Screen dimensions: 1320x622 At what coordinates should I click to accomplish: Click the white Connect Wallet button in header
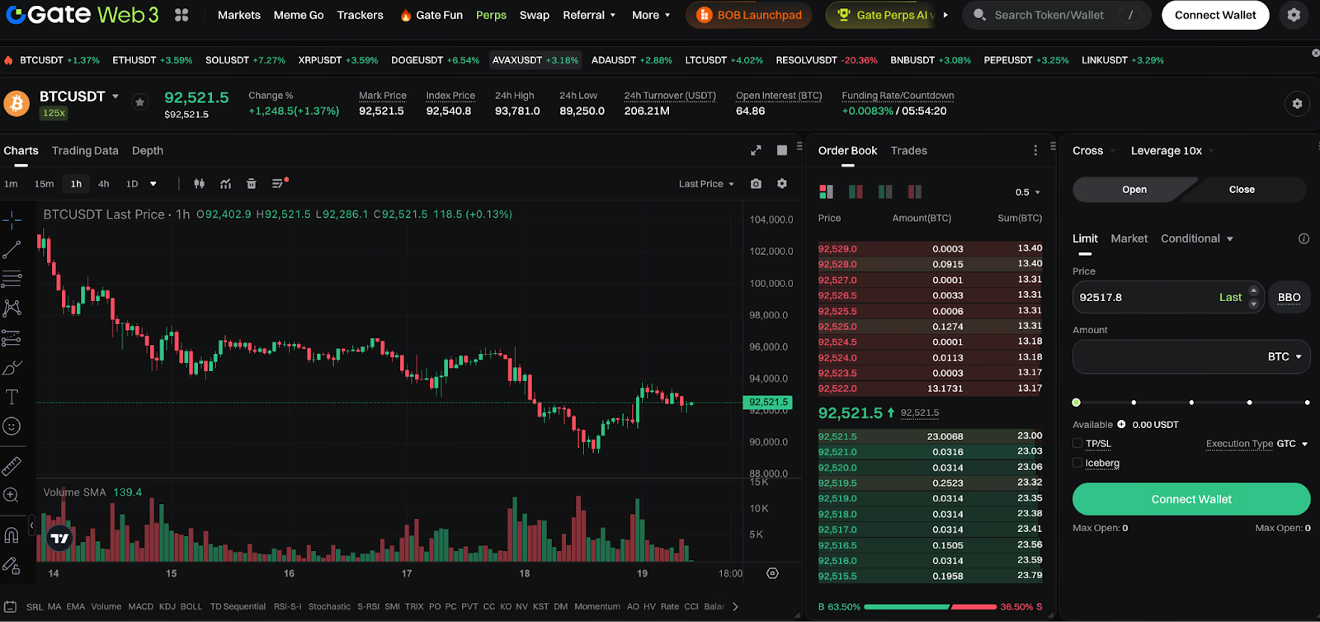1215,15
